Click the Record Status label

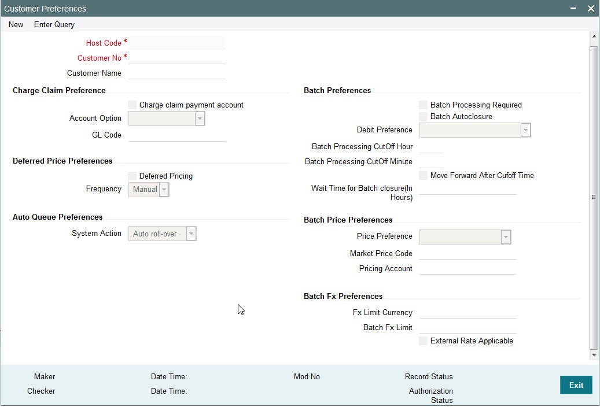[x=429, y=377]
